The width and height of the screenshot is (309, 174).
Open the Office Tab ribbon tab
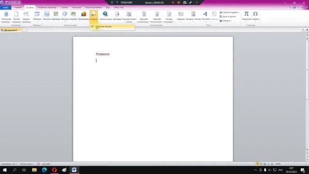point(119,8)
